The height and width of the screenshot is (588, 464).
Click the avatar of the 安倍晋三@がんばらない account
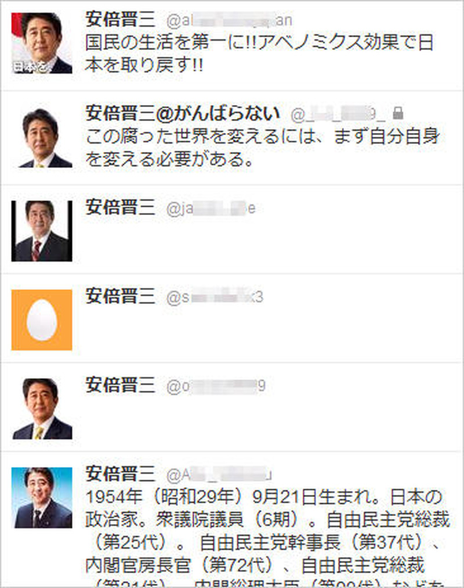pyautogui.click(x=42, y=138)
